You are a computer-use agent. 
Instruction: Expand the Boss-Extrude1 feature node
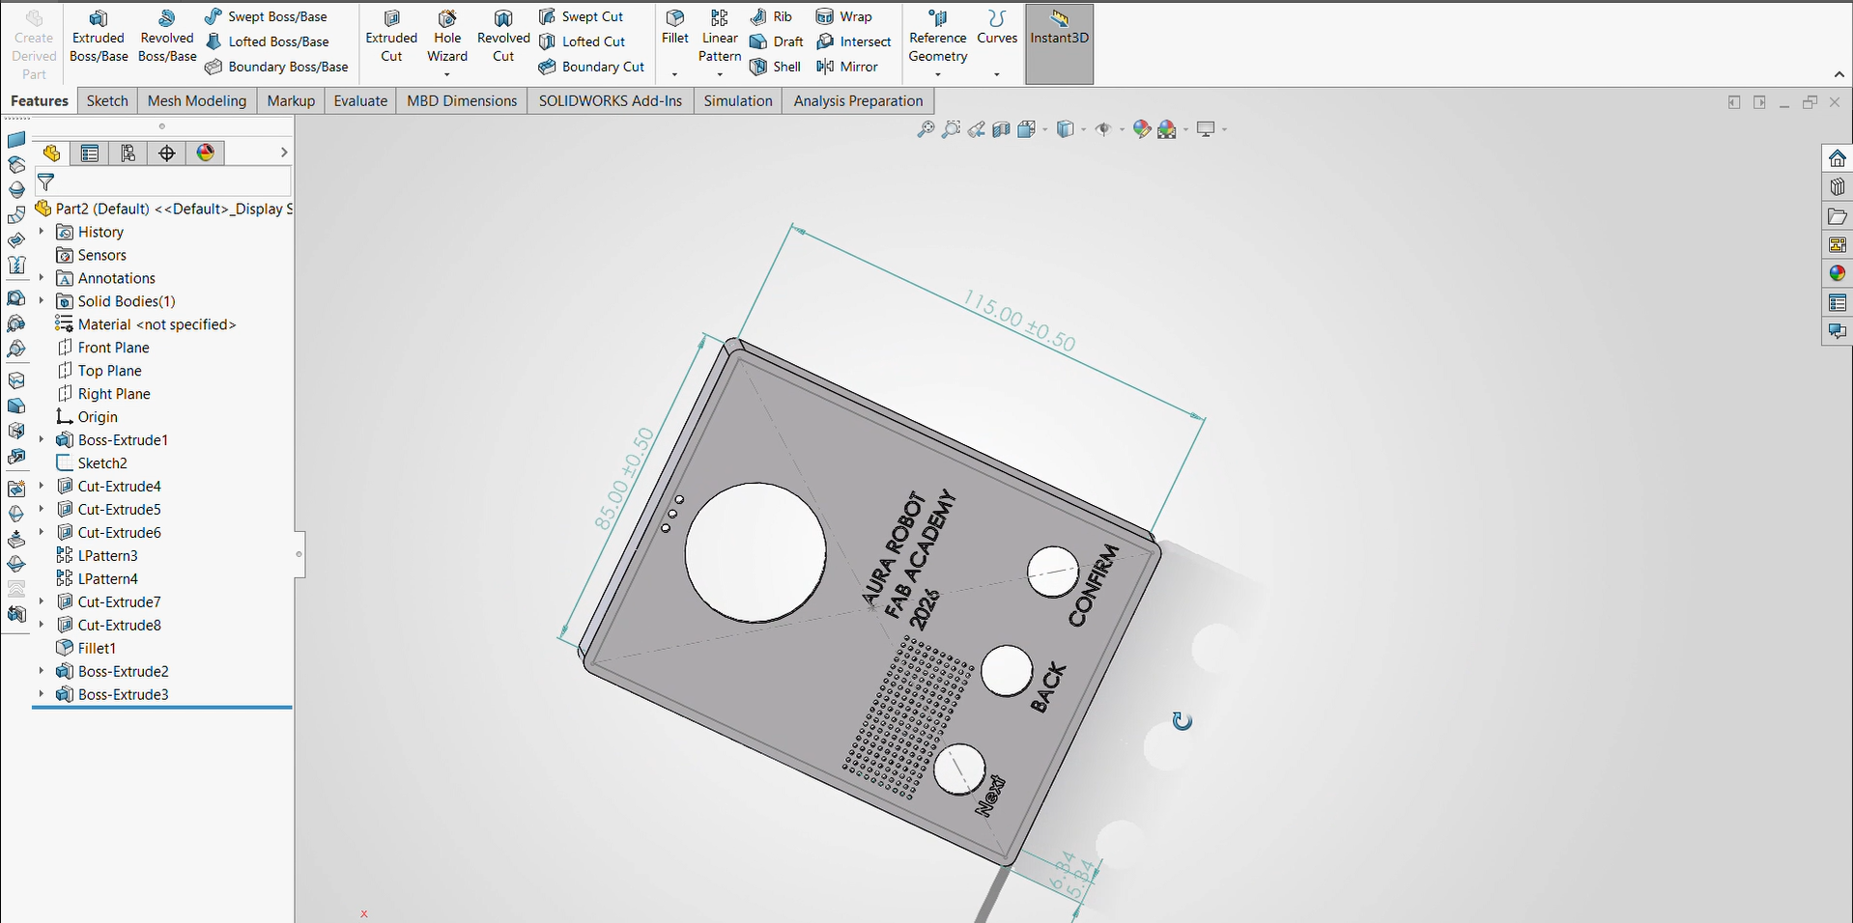tap(42, 440)
